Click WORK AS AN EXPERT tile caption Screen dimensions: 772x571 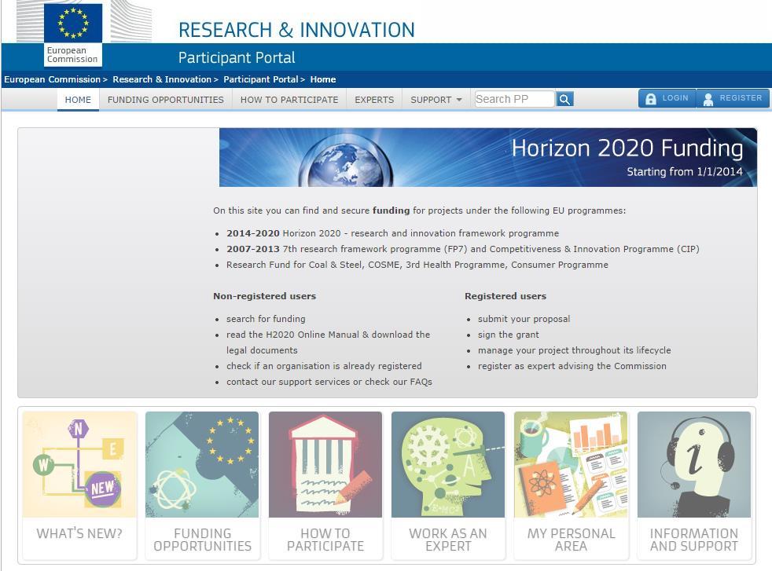(x=448, y=540)
